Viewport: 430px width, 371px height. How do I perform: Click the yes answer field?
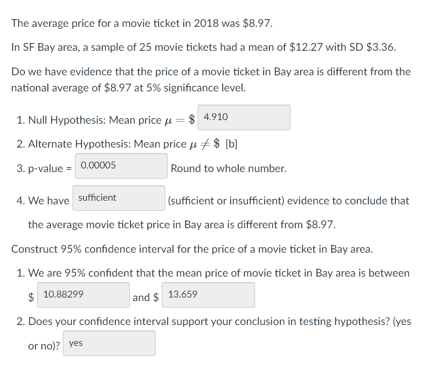[109, 344]
